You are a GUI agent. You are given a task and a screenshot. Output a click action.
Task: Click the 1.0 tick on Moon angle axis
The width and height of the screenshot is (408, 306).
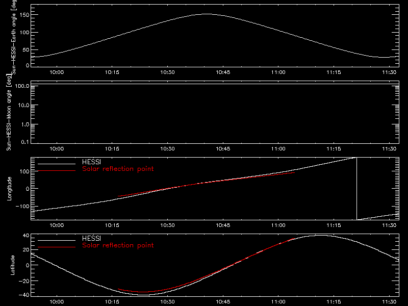pyautogui.click(x=25, y=124)
